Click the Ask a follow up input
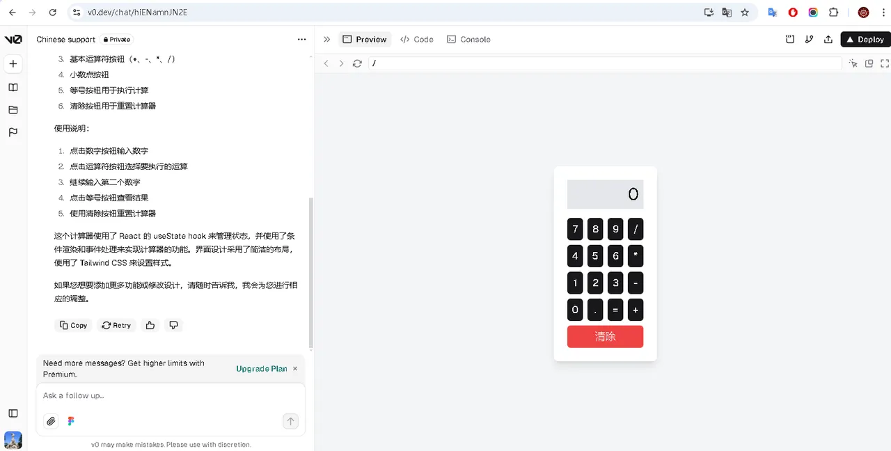 click(171, 396)
